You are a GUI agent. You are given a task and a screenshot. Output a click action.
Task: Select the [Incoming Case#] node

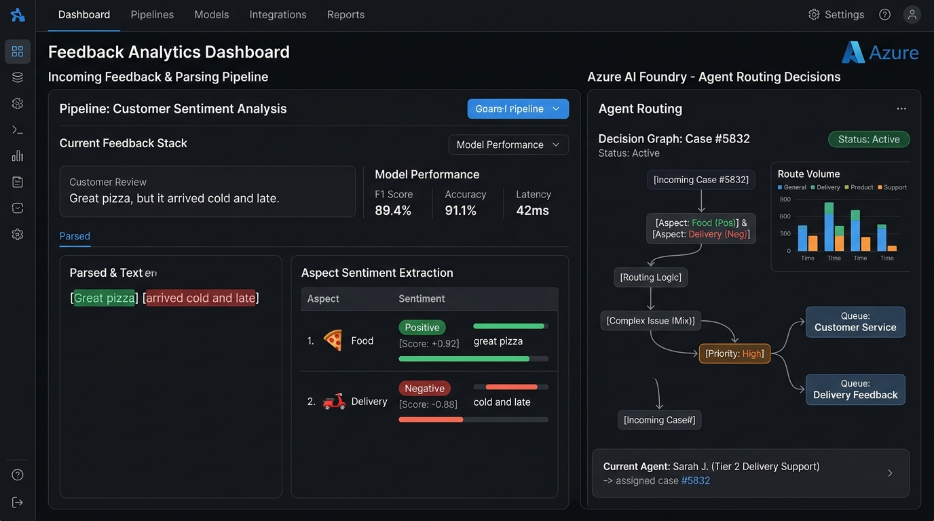click(x=659, y=420)
